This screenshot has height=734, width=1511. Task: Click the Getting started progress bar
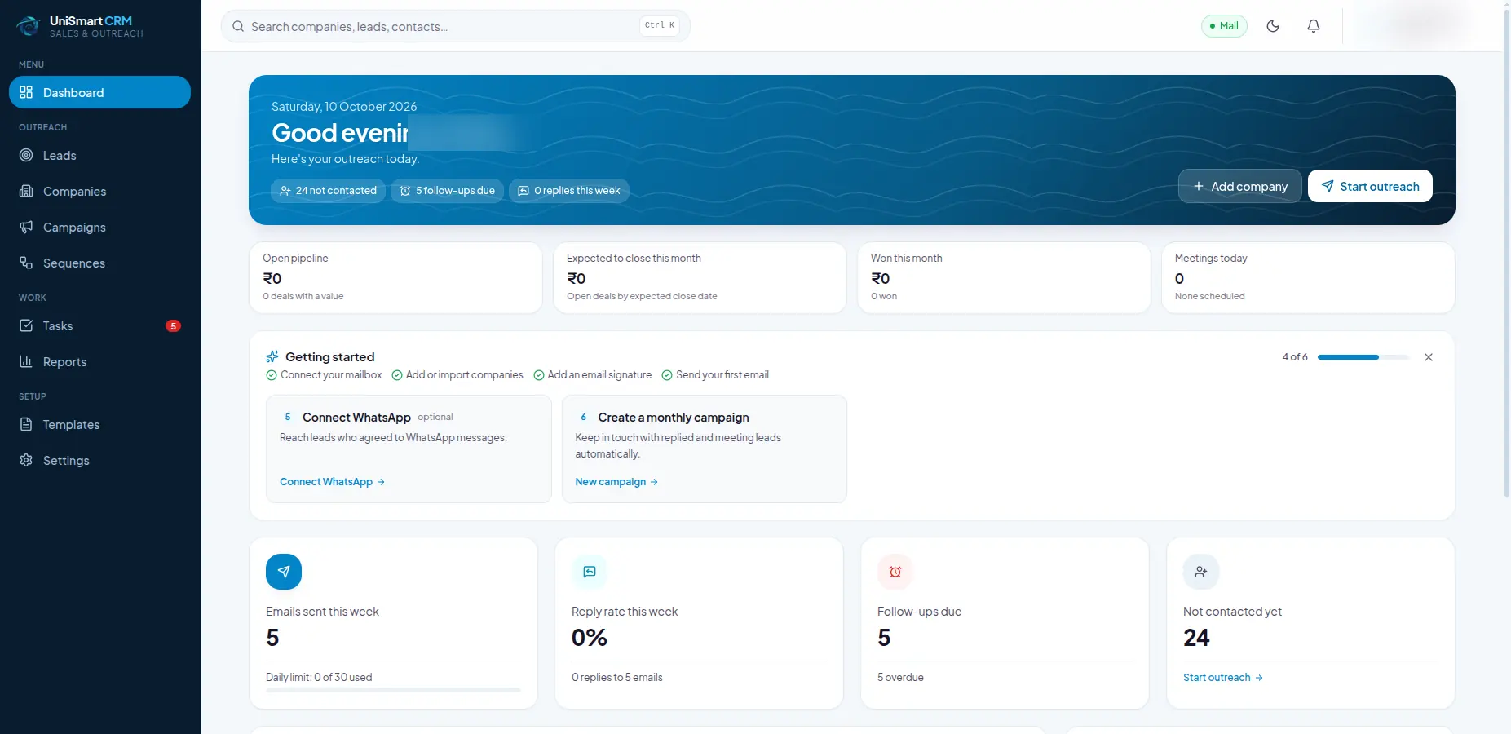click(x=1363, y=357)
